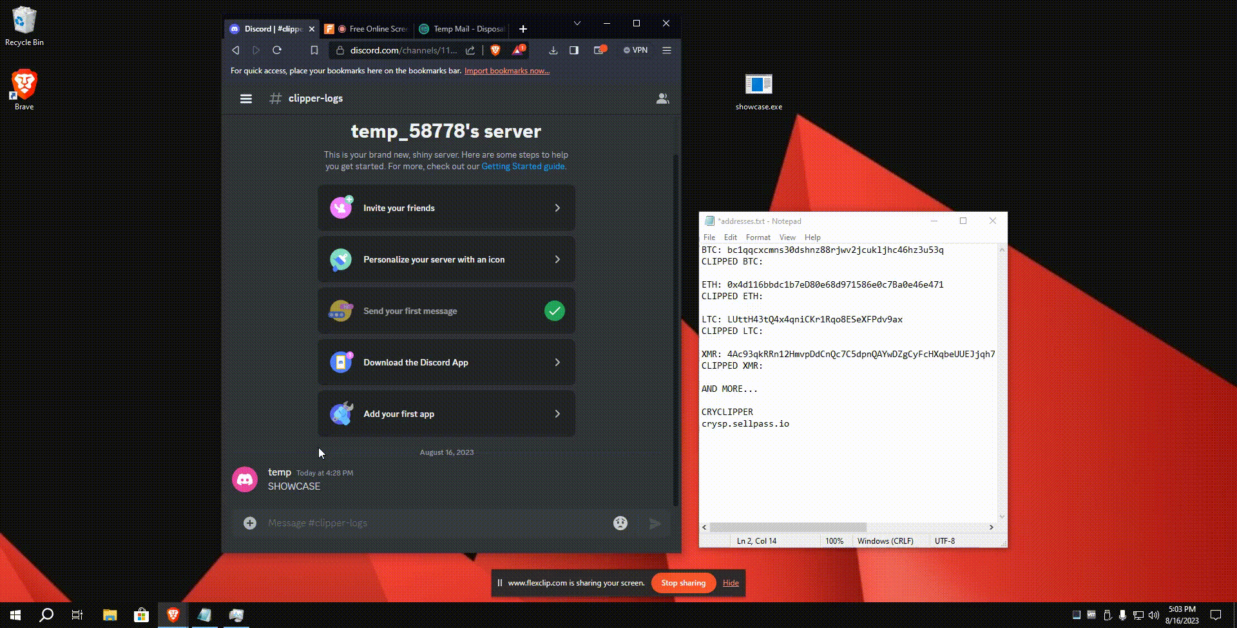Click the CLIPPED BTC: line in Notepad
This screenshot has width=1237, height=628.
(x=732, y=262)
